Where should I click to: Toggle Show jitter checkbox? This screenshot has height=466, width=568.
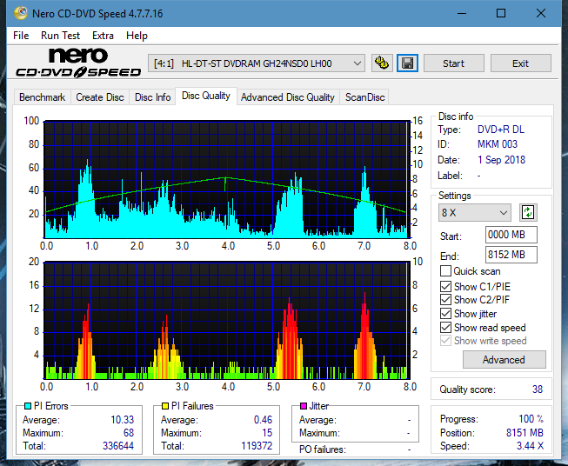pos(445,313)
